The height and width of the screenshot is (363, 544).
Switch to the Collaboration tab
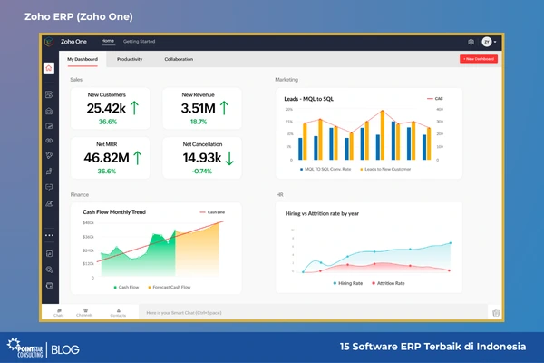tap(179, 59)
